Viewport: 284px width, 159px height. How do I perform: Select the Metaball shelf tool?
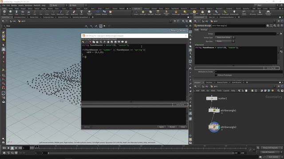pyautogui.click(x=104, y=12)
